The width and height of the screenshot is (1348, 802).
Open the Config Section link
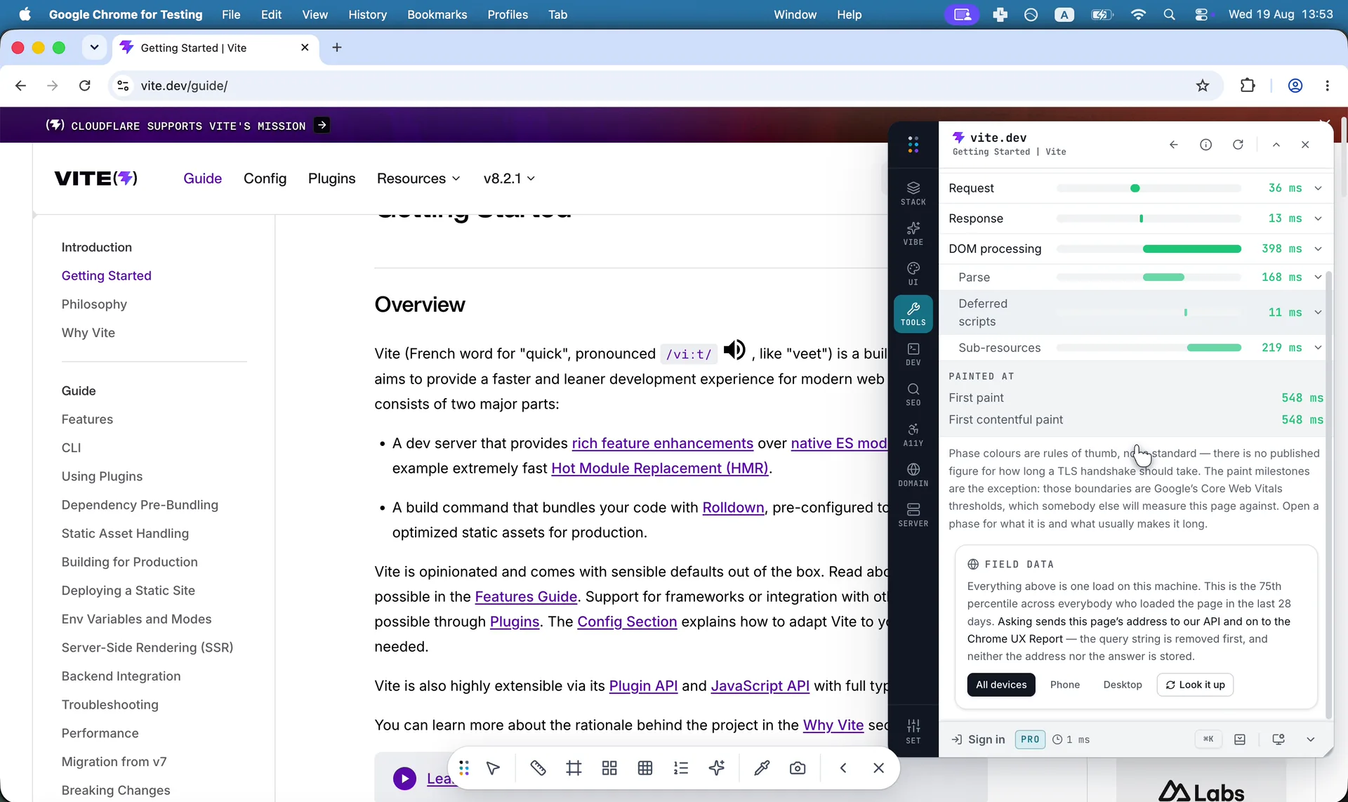[627, 622]
